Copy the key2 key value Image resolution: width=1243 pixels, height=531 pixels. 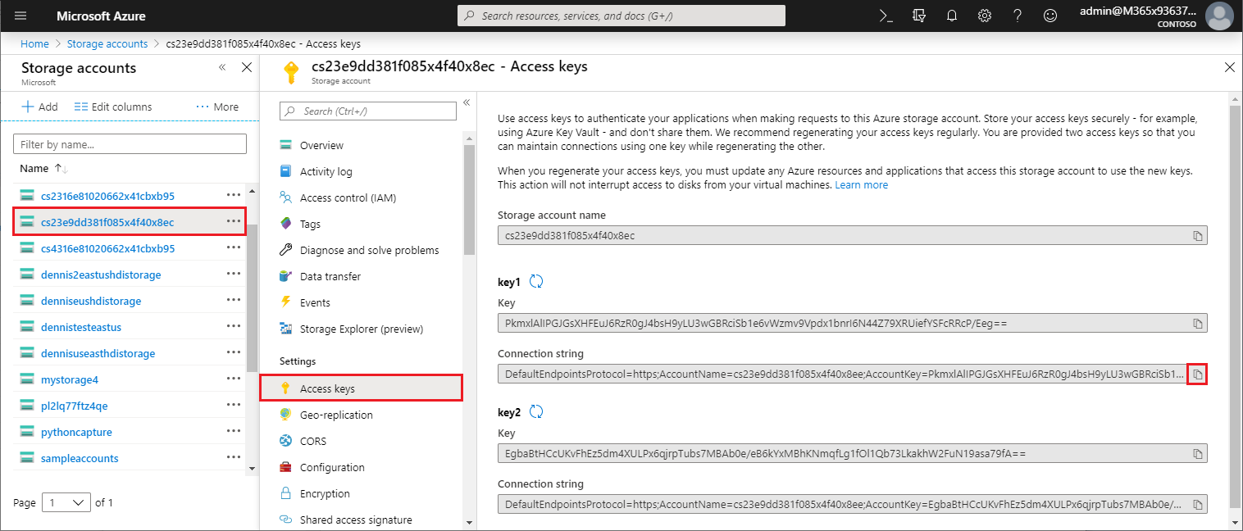pos(1197,453)
